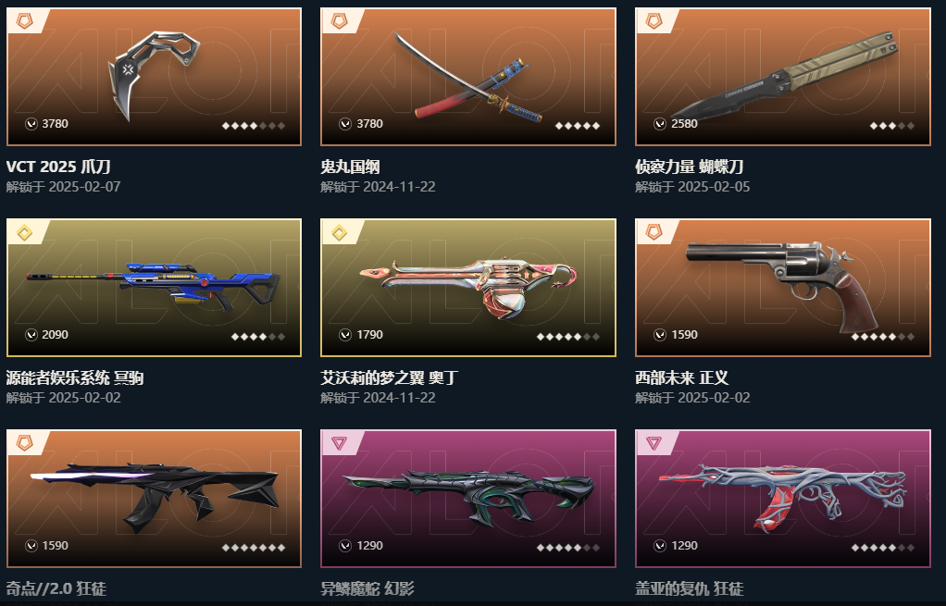The height and width of the screenshot is (606, 946).
Task: Open the 源能者娱乐系统 冥驹 title link
Action: pos(75,378)
